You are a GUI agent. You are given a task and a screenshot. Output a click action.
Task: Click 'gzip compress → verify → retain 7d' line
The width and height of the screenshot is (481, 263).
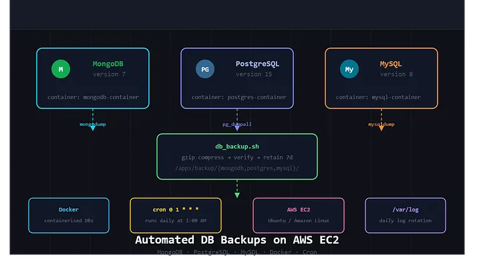coord(236,157)
